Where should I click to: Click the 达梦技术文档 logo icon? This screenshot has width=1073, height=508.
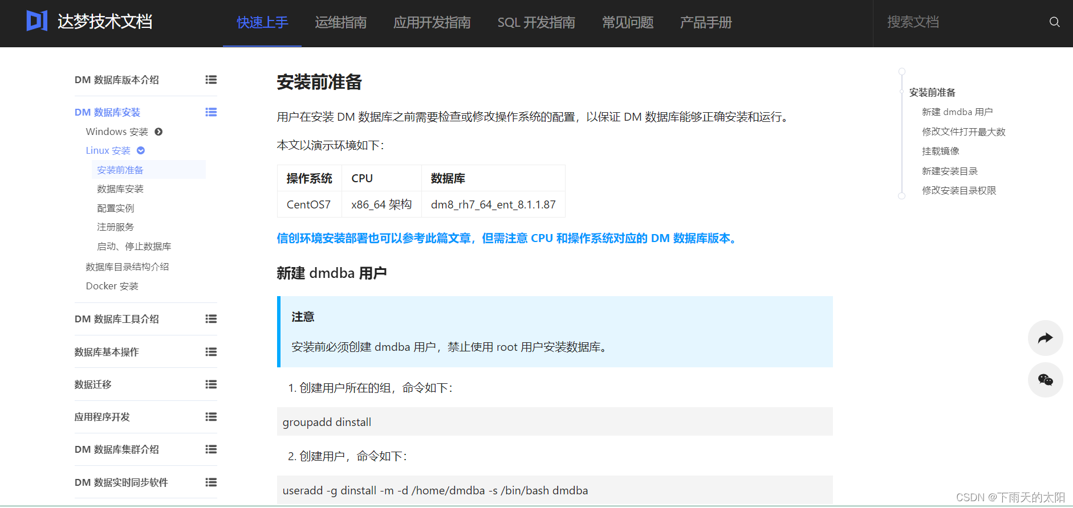click(x=36, y=21)
